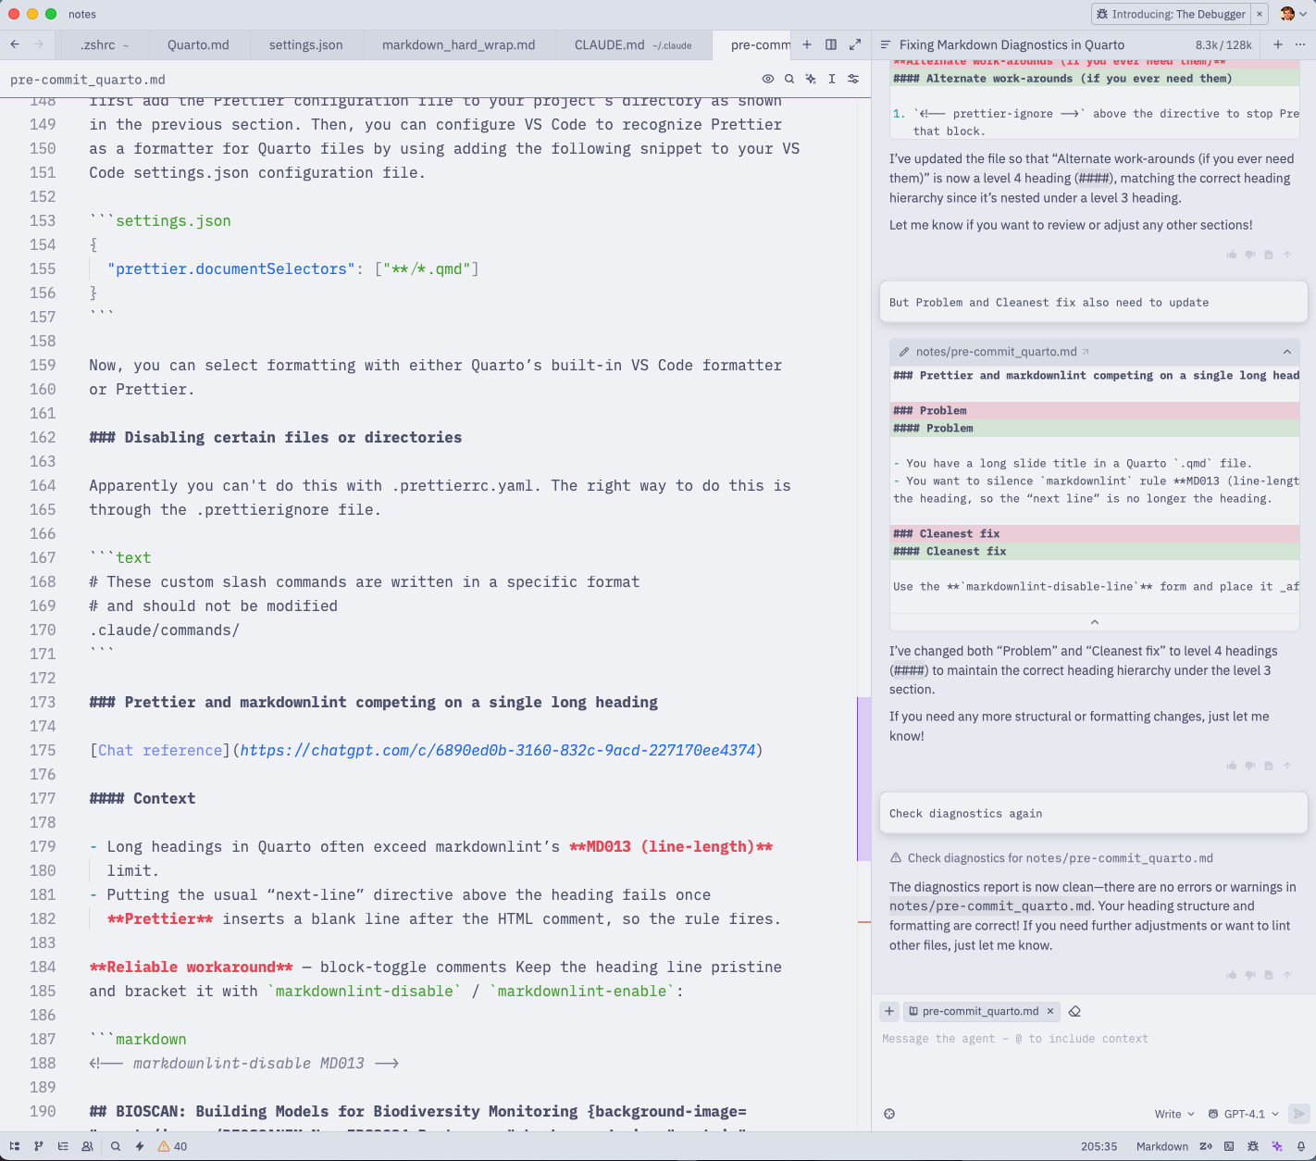Remove the pre-commit_quarto.md context chip

[x=1050, y=1011]
